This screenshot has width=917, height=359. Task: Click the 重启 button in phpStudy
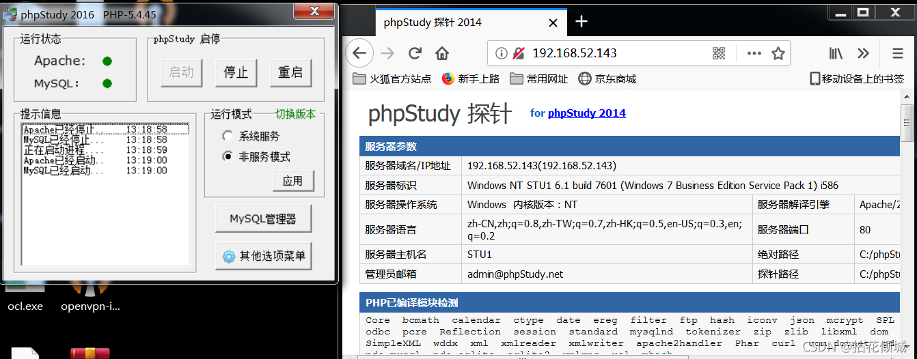(x=291, y=72)
